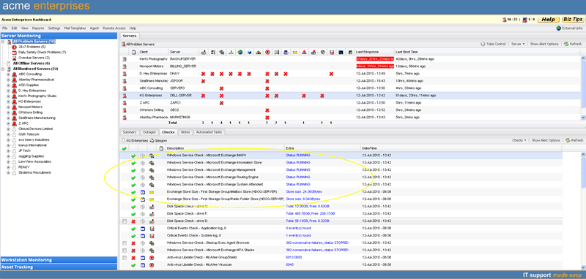Click disk icon for Disk Space drive F
586x279 pixels.
point(152,214)
